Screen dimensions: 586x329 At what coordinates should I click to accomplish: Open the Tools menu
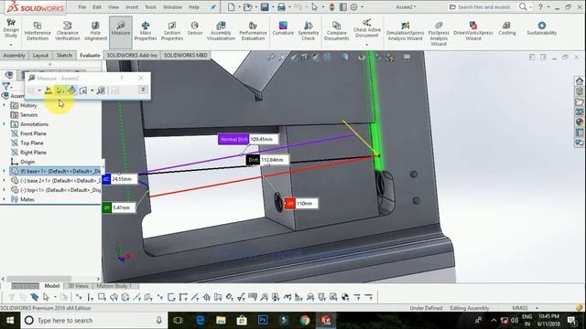pyautogui.click(x=150, y=7)
